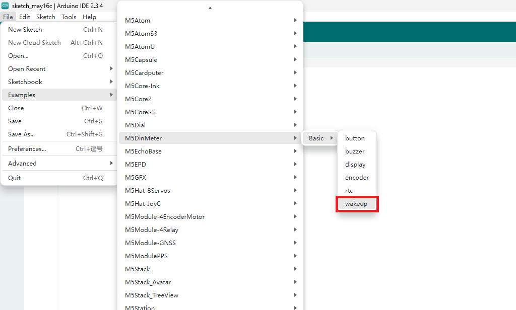Screen dimensions: 516x310
Task: Open the Tools menu
Action: pos(69,17)
